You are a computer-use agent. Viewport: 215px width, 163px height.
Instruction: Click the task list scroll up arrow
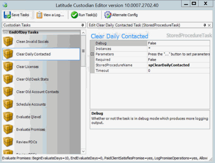(83, 33)
